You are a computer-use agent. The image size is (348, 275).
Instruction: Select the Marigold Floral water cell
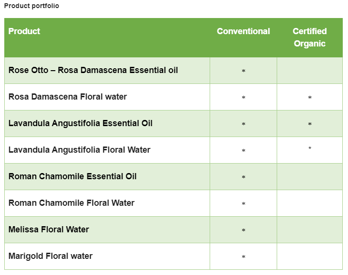coord(50,256)
